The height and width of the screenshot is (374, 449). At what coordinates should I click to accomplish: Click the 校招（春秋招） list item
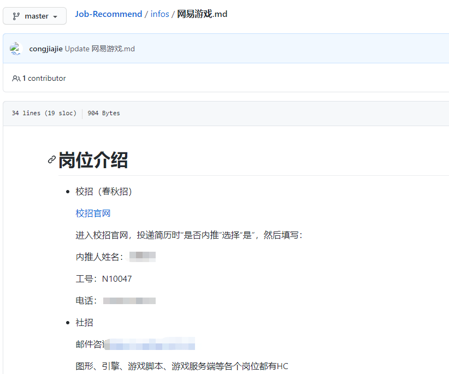(x=104, y=192)
